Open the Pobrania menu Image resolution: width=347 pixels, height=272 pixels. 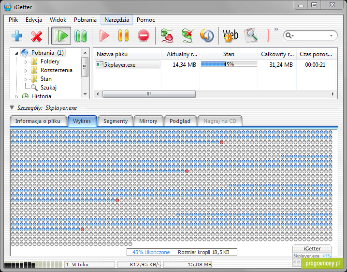[x=85, y=20]
